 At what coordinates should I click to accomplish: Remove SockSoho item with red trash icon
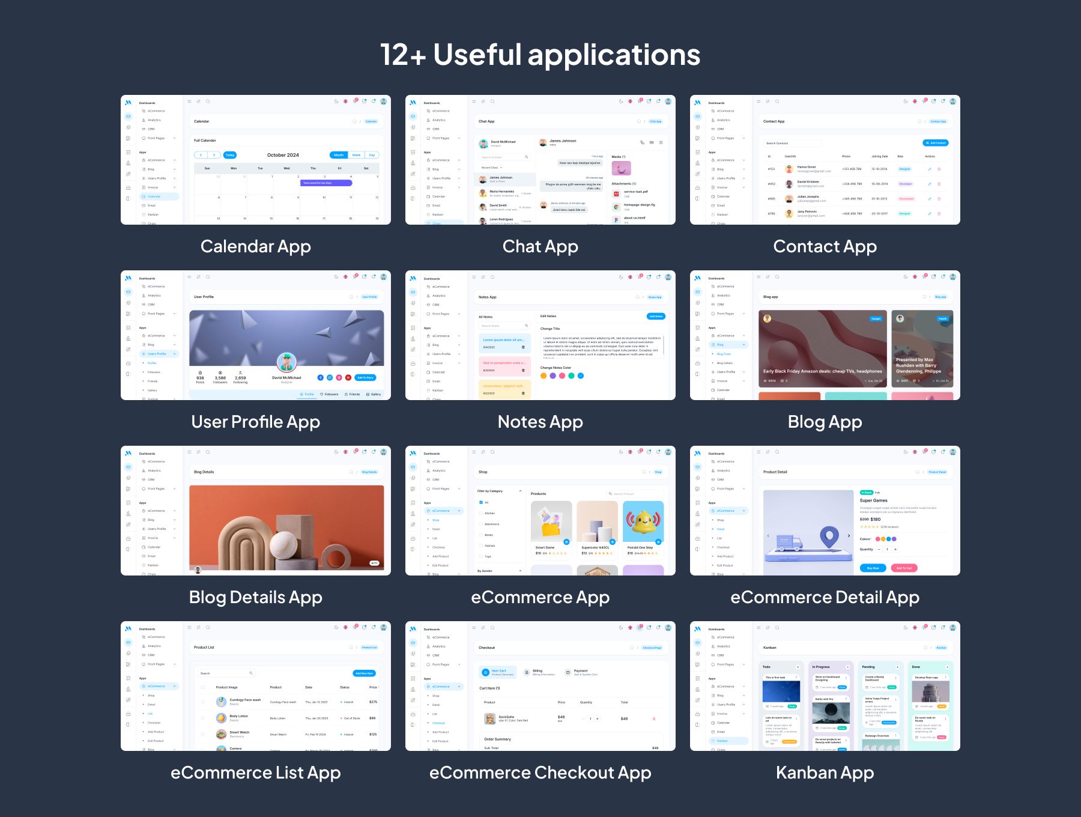coord(654,718)
